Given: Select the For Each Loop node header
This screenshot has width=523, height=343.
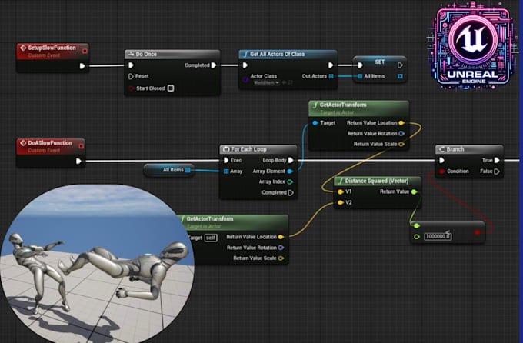Looking at the screenshot, I should [x=258, y=149].
